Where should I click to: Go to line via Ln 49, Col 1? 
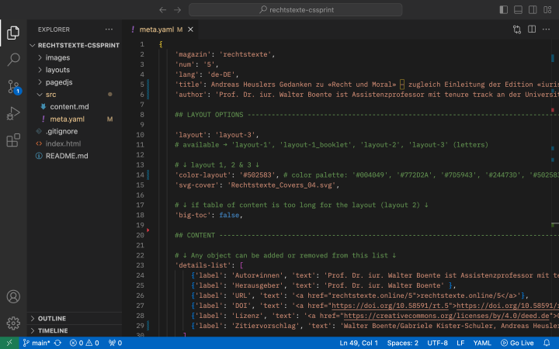tap(359, 343)
